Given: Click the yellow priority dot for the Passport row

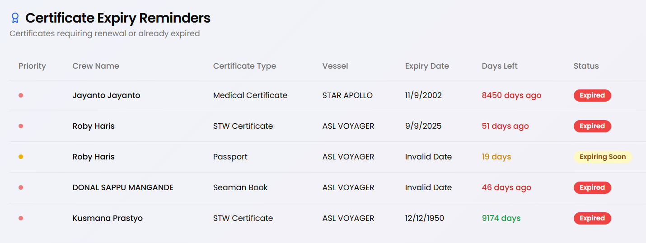Looking at the screenshot, I should [x=21, y=157].
